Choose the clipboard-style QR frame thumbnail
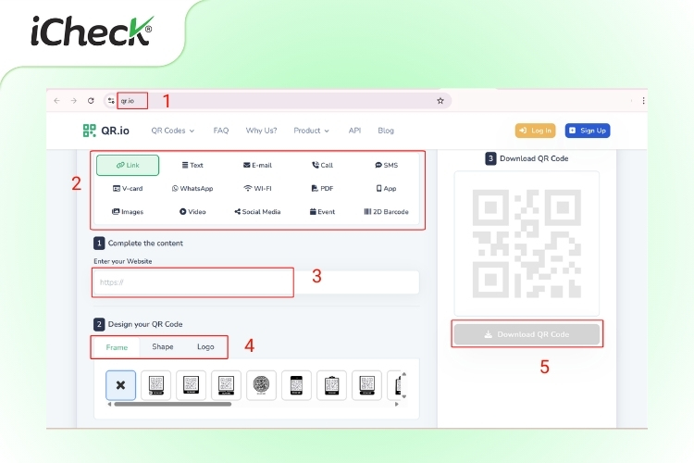The width and height of the screenshot is (694, 463). (331, 385)
